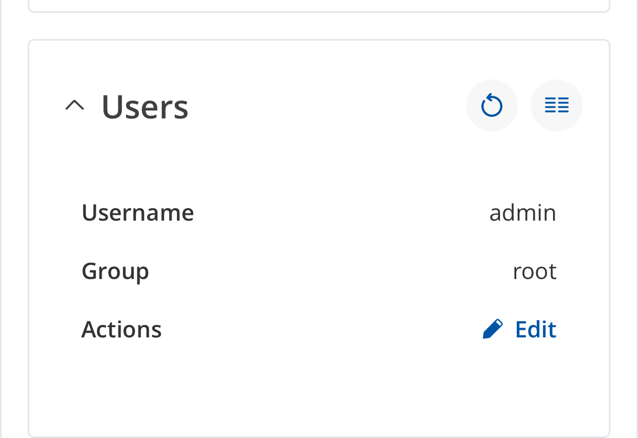Collapse the Users section with the chevron
This screenshot has width=638, height=438.
click(x=75, y=105)
